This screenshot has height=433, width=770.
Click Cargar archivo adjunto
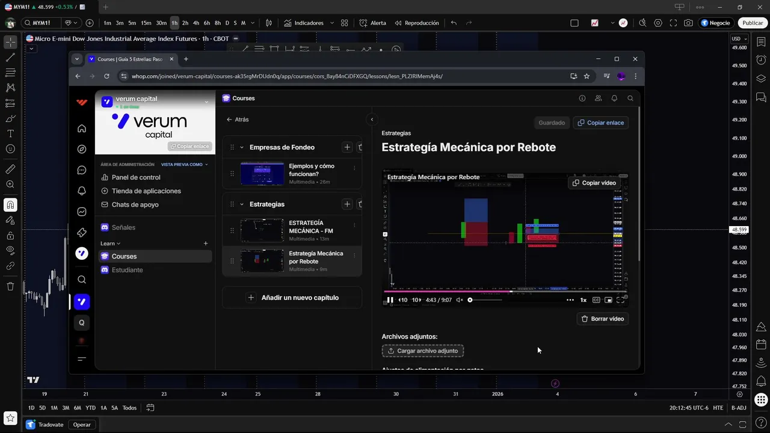click(x=422, y=351)
